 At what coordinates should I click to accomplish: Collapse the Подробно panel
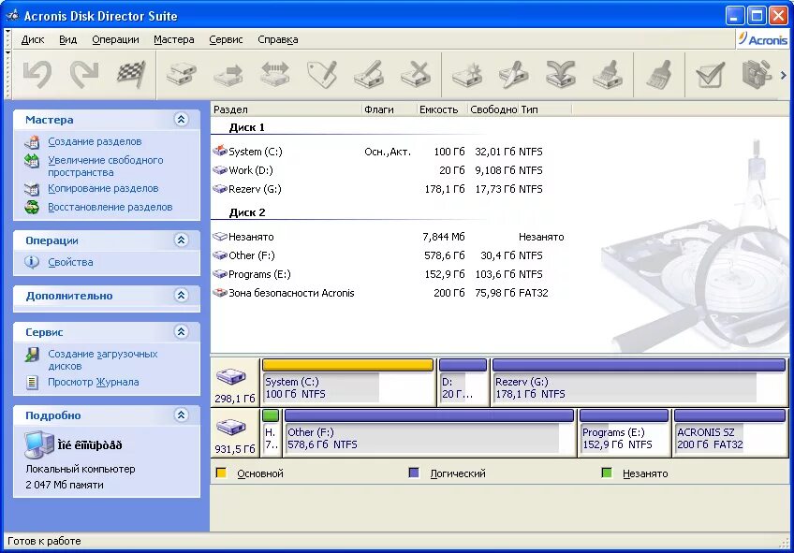pyautogui.click(x=182, y=415)
